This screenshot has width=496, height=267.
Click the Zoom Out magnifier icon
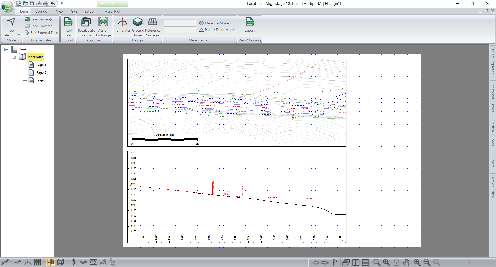point(427,263)
